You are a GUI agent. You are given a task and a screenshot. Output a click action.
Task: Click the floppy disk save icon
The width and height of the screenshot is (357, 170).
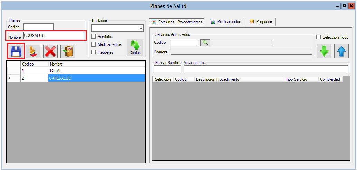pyautogui.click(x=16, y=51)
